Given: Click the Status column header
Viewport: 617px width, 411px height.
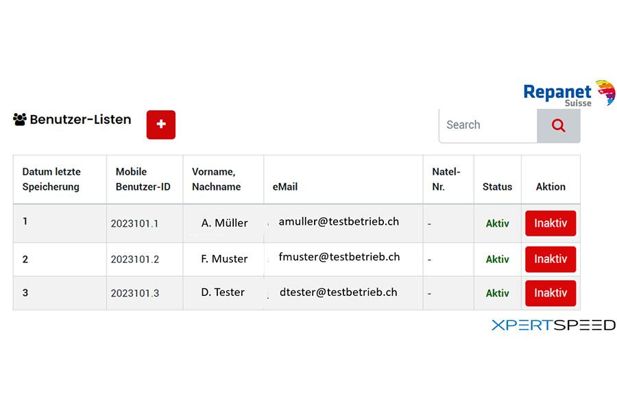Looking at the screenshot, I should [497, 186].
